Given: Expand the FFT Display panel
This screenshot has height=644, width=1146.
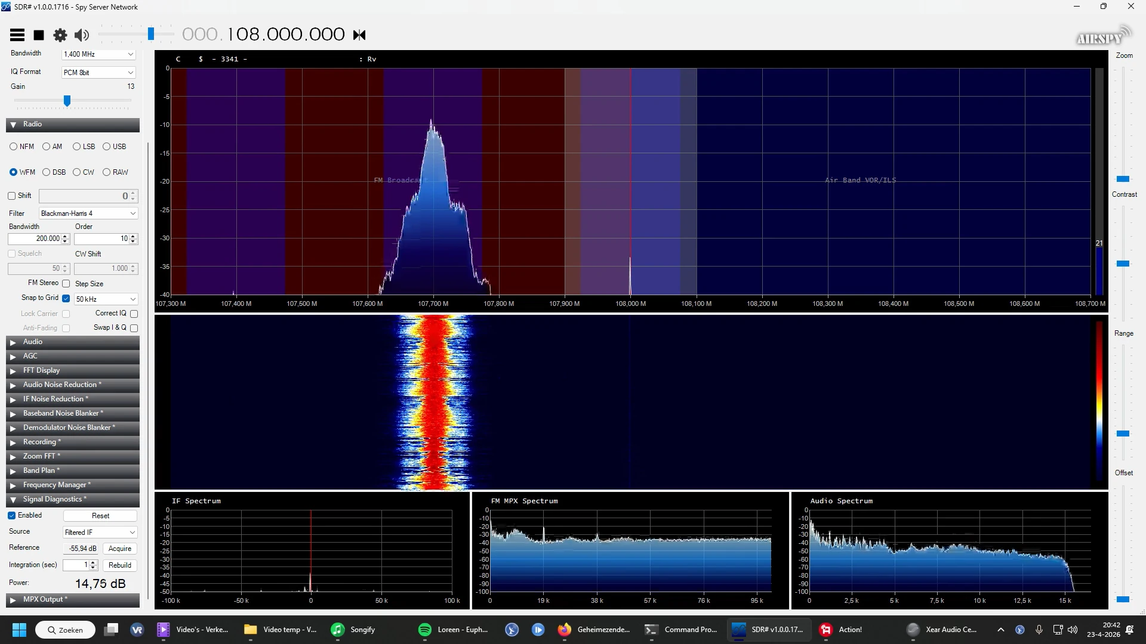Looking at the screenshot, I should click(x=13, y=371).
